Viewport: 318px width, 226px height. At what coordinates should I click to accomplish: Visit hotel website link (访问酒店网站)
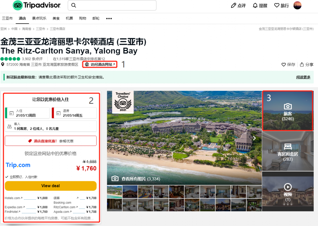coord(100,64)
